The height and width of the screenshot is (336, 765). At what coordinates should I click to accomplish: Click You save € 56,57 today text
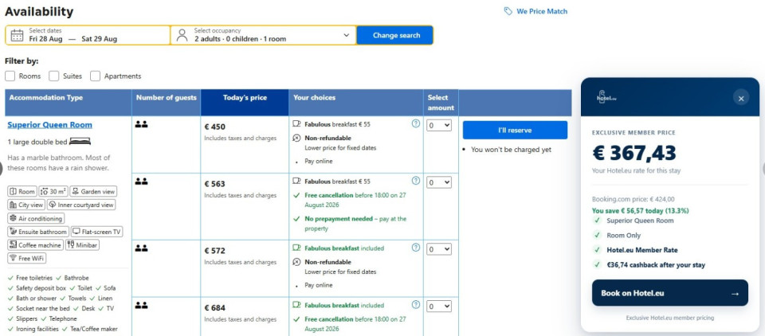(x=640, y=211)
